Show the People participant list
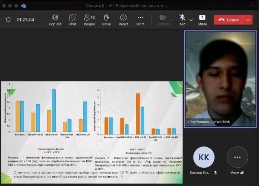This screenshot has height=186, width=259. [x=89, y=19]
